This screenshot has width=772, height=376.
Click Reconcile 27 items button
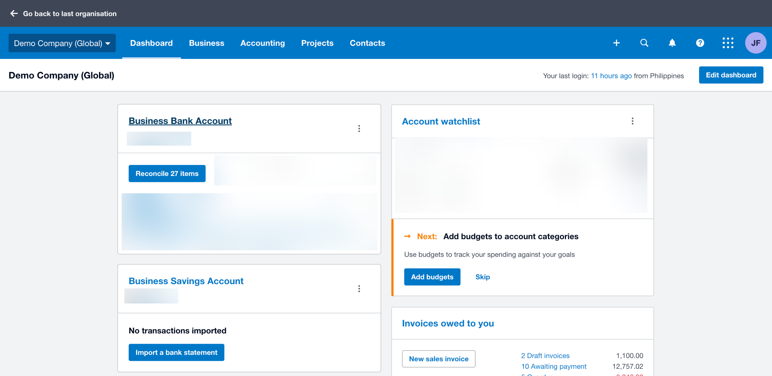[167, 174]
